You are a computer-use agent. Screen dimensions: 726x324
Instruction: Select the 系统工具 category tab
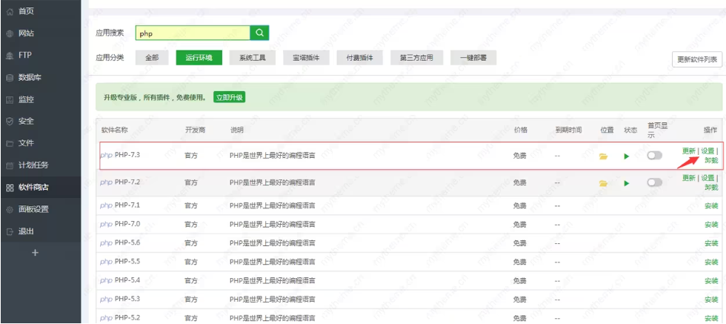253,58
